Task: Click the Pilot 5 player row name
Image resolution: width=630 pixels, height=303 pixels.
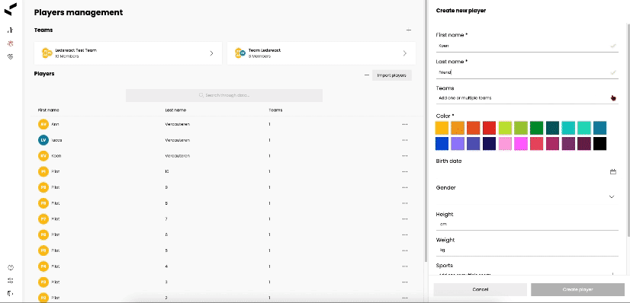Action: point(56,250)
